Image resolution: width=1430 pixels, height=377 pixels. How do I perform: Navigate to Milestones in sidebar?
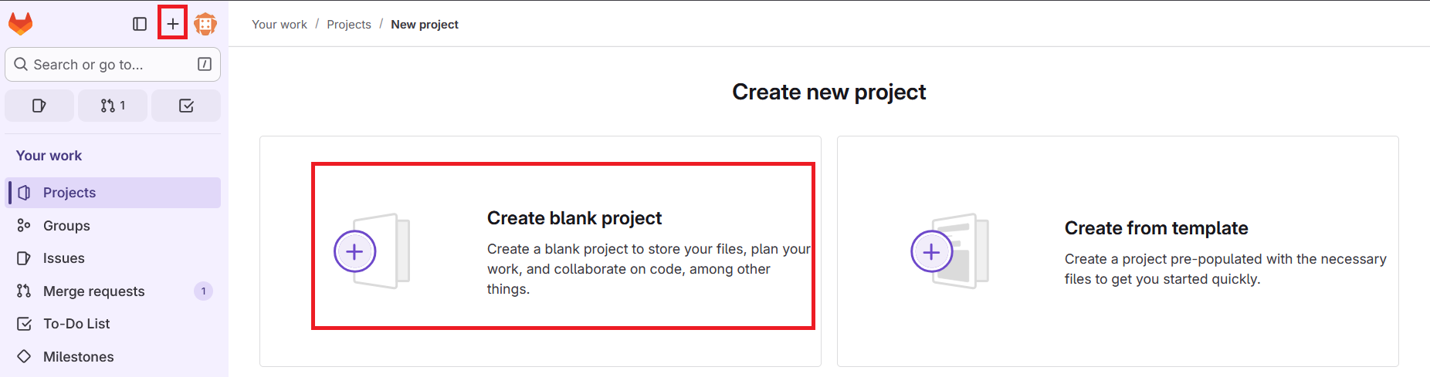[x=78, y=357]
